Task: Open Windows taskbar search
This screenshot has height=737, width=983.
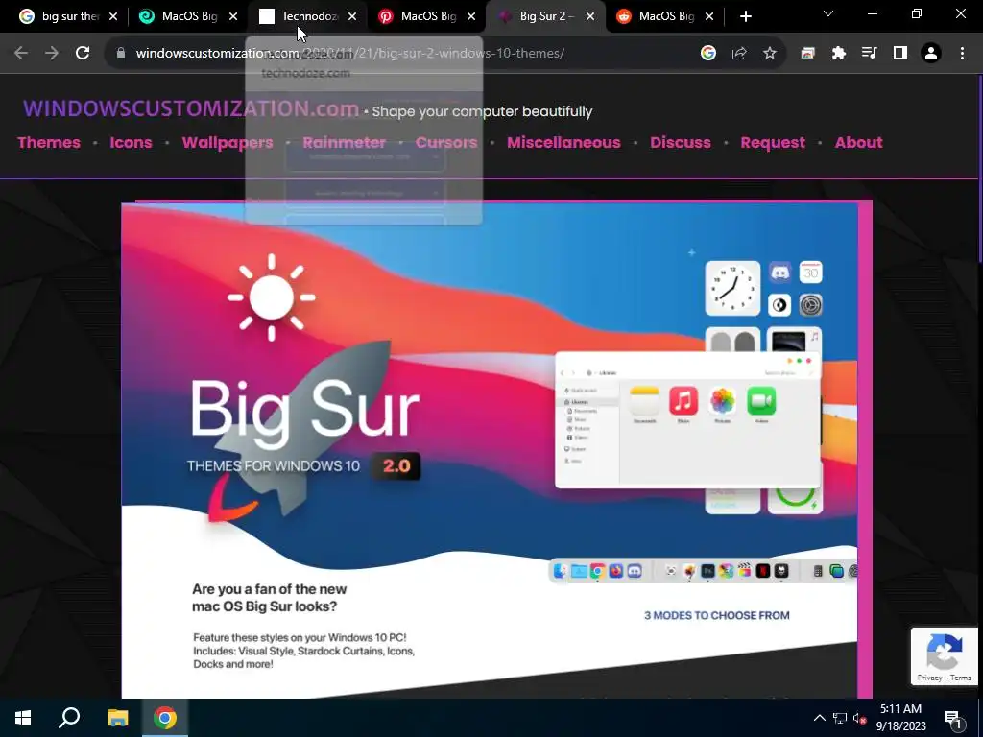Action: click(x=69, y=718)
